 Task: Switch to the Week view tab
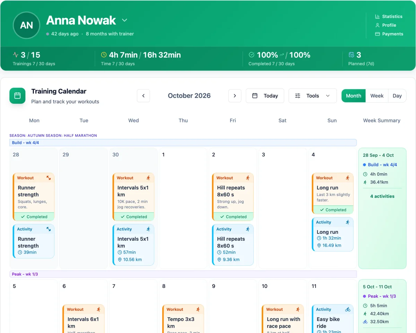pos(377,96)
